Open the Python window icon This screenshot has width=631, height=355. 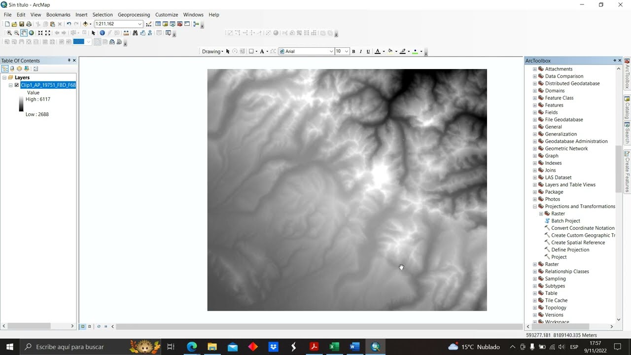[187, 24]
